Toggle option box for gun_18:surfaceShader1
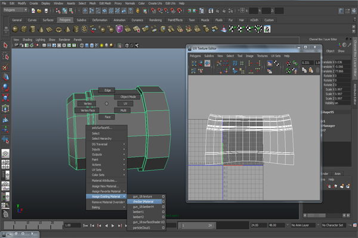 click(163, 222)
